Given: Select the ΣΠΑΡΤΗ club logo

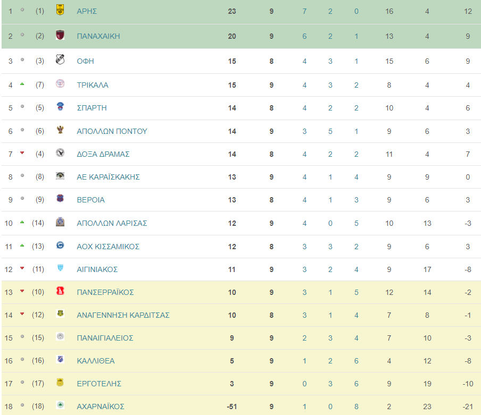Looking at the screenshot, I should coord(60,106).
